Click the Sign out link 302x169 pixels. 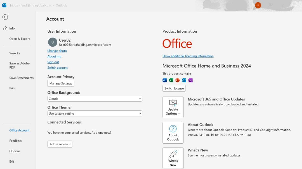pyautogui.click(x=53, y=62)
